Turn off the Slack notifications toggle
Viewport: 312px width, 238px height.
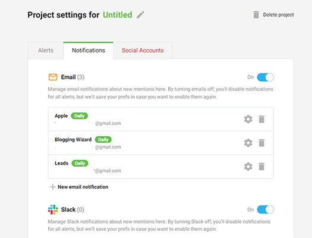point(265,209)
